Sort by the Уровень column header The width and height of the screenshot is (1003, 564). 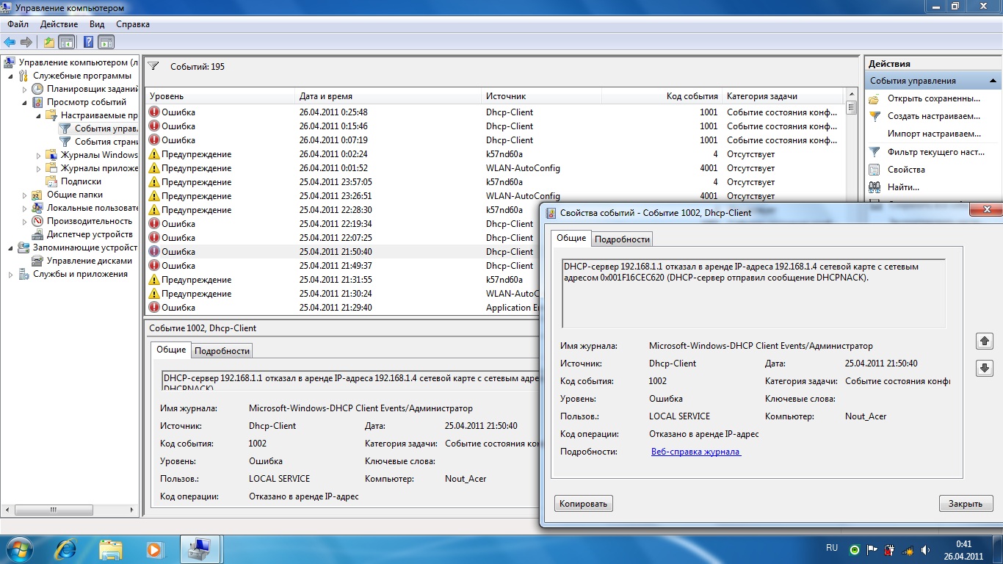point(220,96)
